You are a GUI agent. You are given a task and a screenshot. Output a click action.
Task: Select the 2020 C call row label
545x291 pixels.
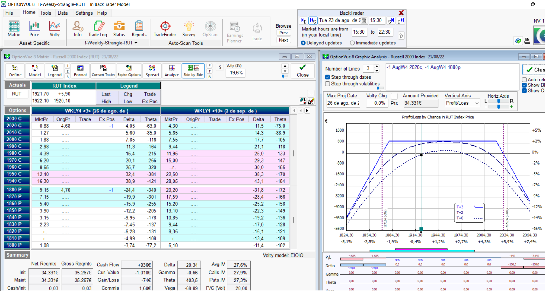click(x=17, y=126)
